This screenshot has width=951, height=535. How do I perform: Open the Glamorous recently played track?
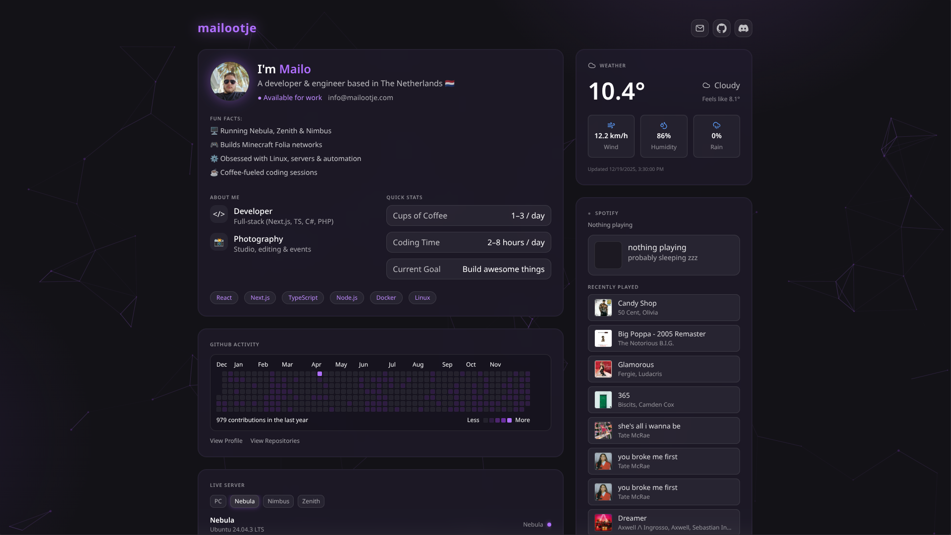point(664,369)
